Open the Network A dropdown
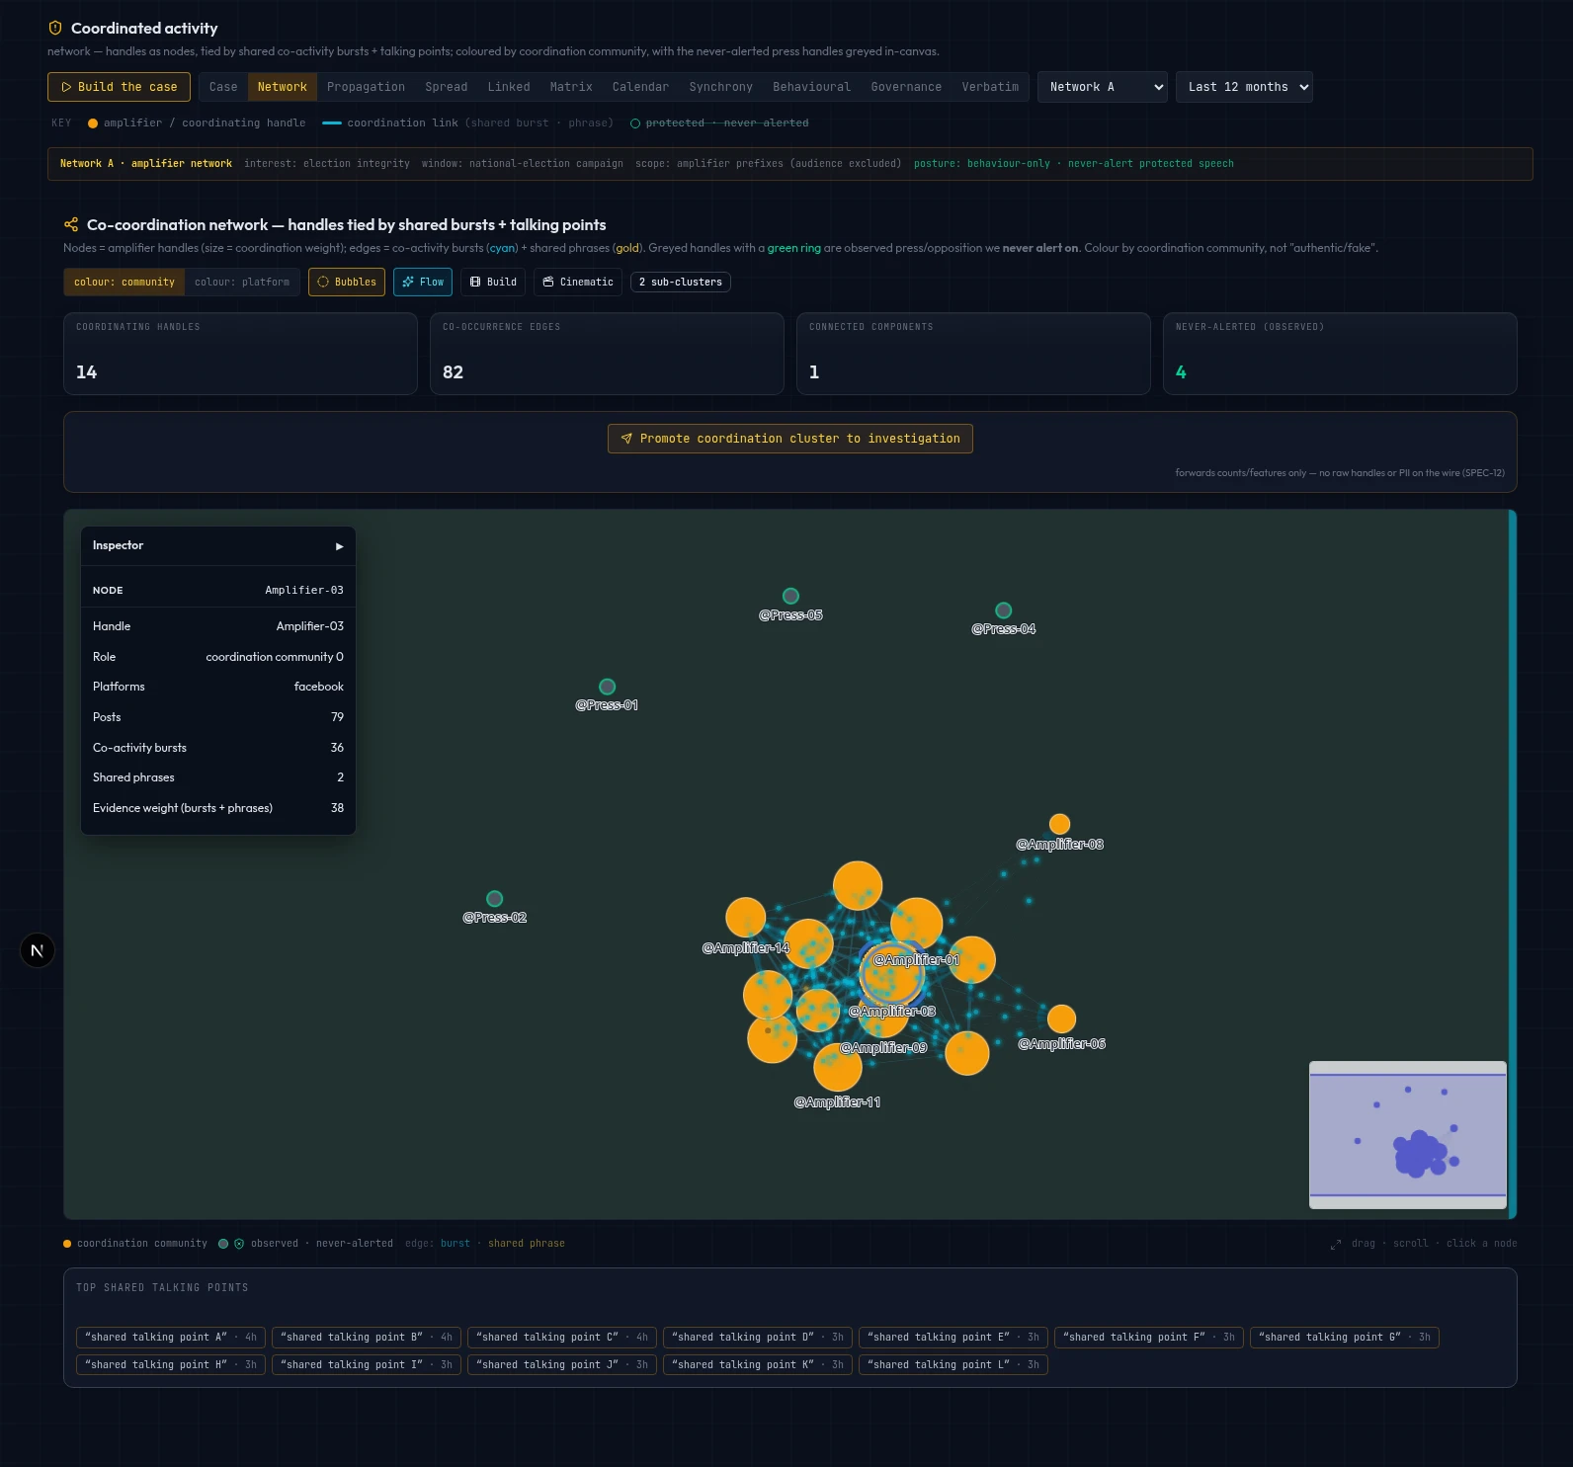1573x1467 pixels. tap(1103, 87)
